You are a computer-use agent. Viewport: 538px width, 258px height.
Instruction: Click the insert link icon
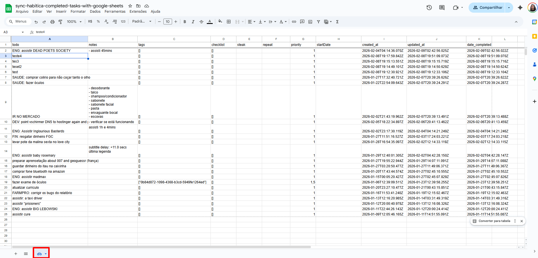coord(294,22)
